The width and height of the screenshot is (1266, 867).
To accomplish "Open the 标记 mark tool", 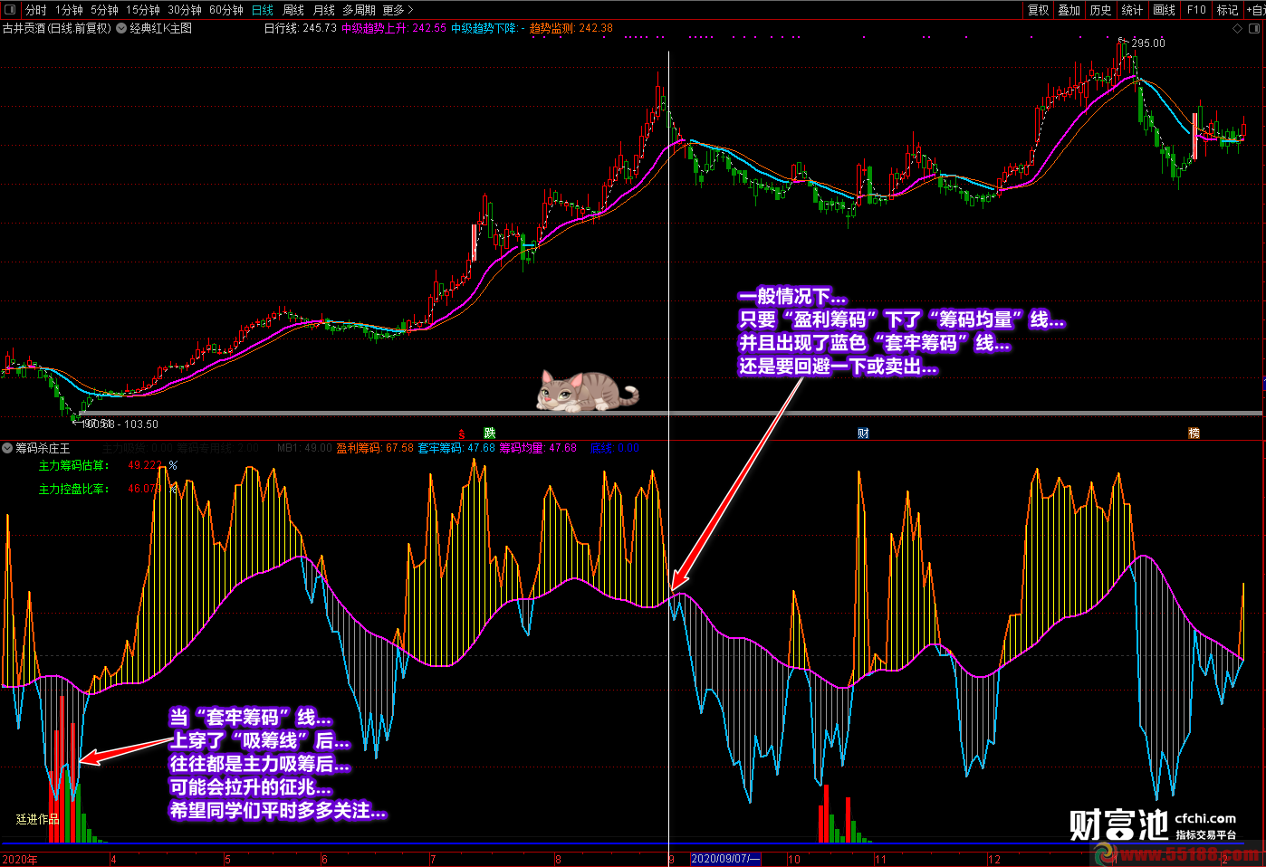I will 1227,10.
